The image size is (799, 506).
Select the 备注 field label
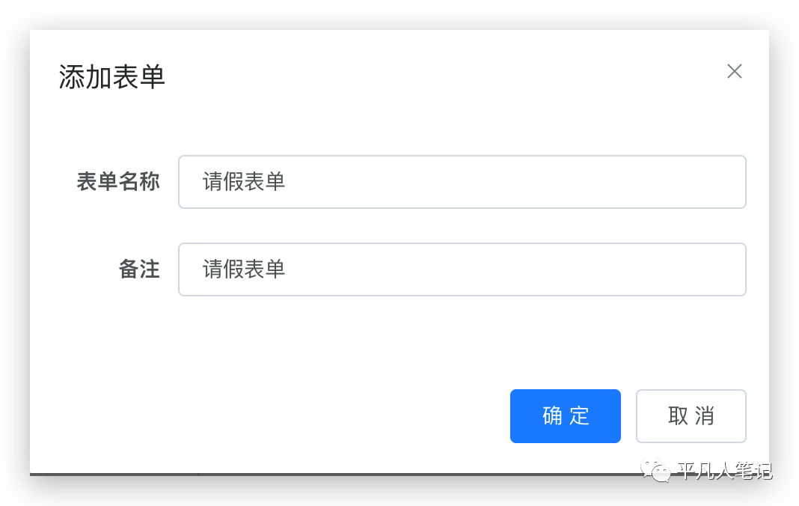click(139, 269)
